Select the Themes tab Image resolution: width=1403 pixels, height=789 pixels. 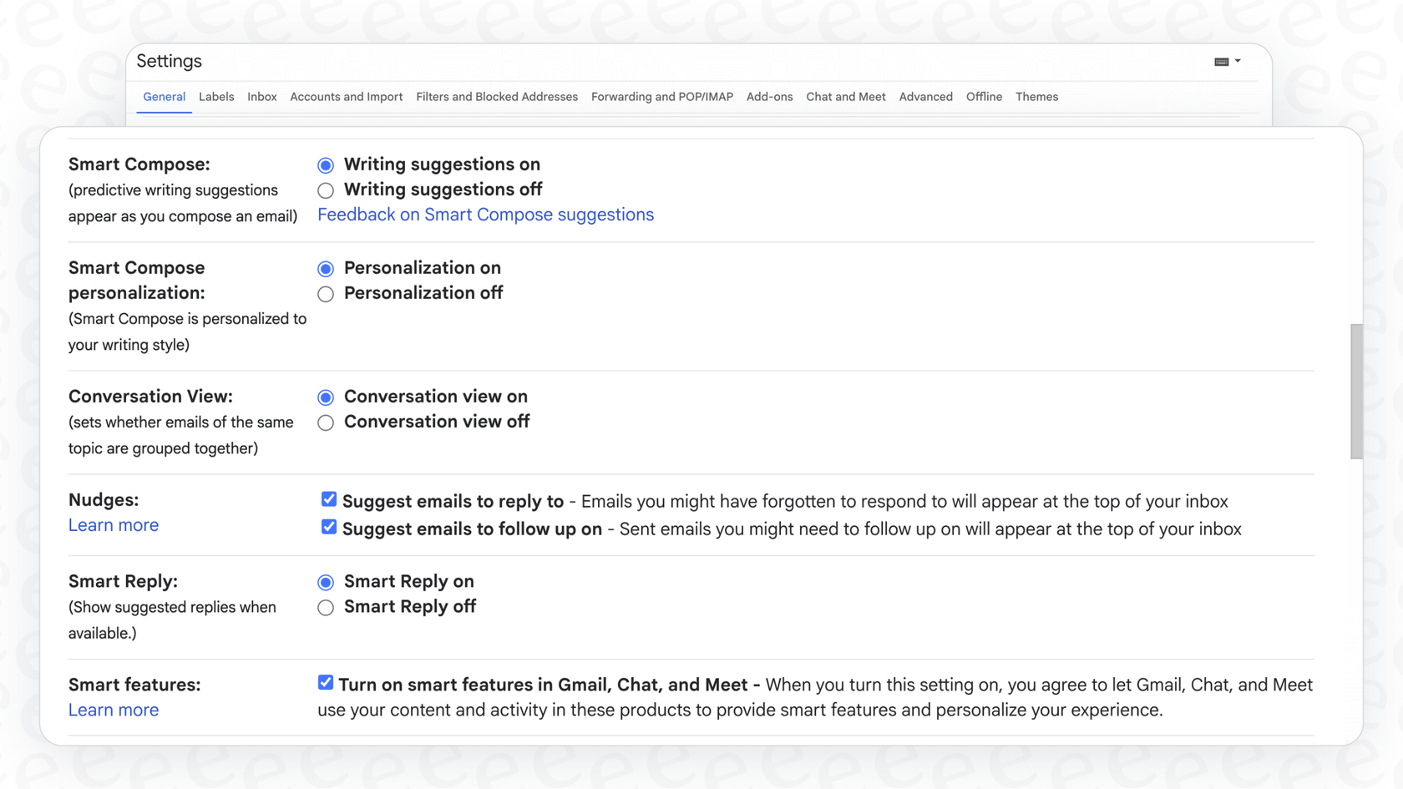[x=1036, y=97]
